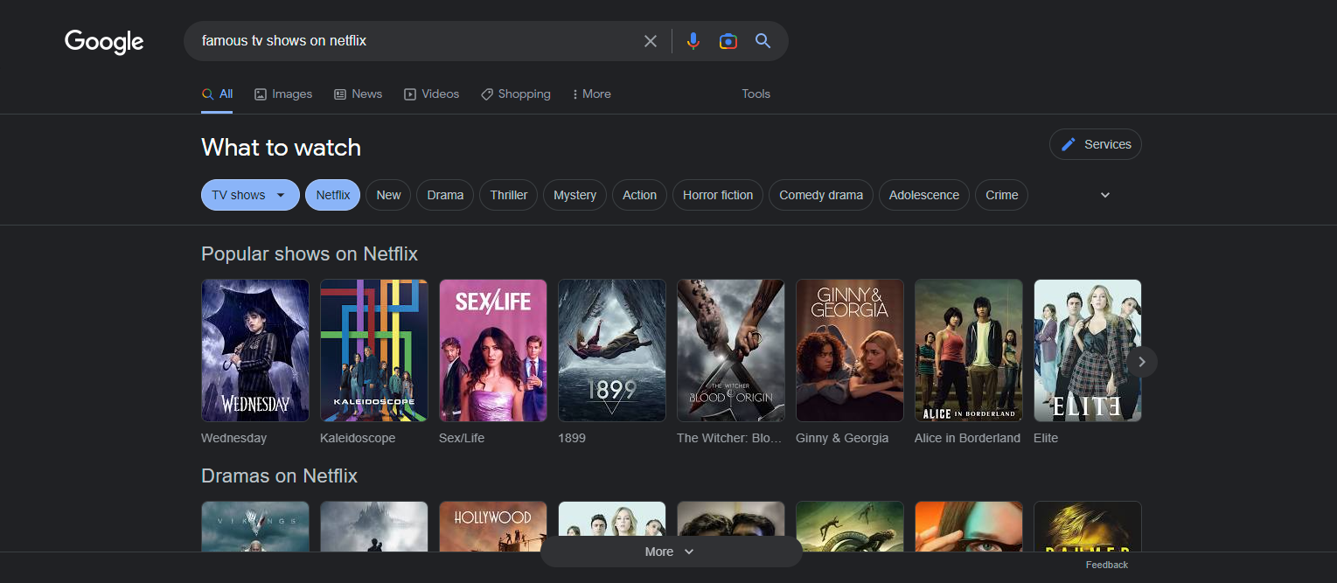Screen dimensions: 1337x583
Task: Open the Hollywood poster in Dramas
Action: [x=493, y=526]
